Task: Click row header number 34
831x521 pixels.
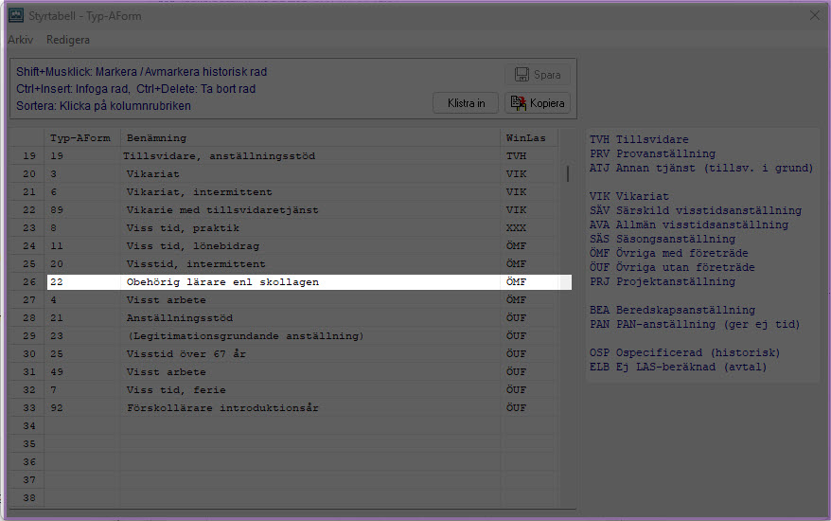Action: pos(28,426)
